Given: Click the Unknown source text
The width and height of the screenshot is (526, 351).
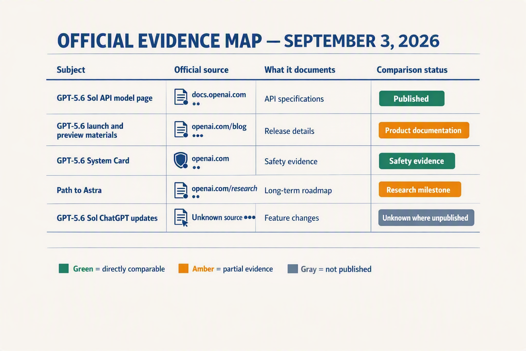Looking at the screenshot, I should [x=217, y=217].
